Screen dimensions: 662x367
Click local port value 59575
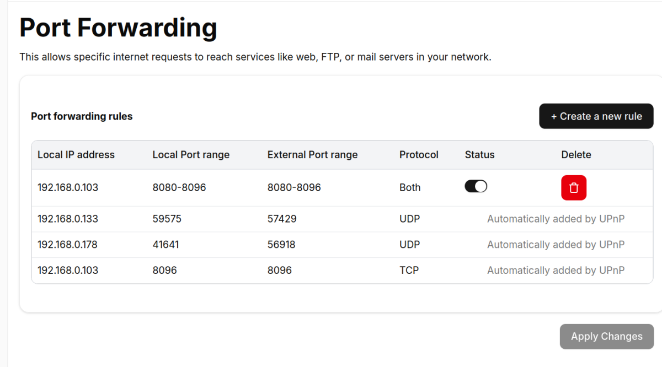167,219
